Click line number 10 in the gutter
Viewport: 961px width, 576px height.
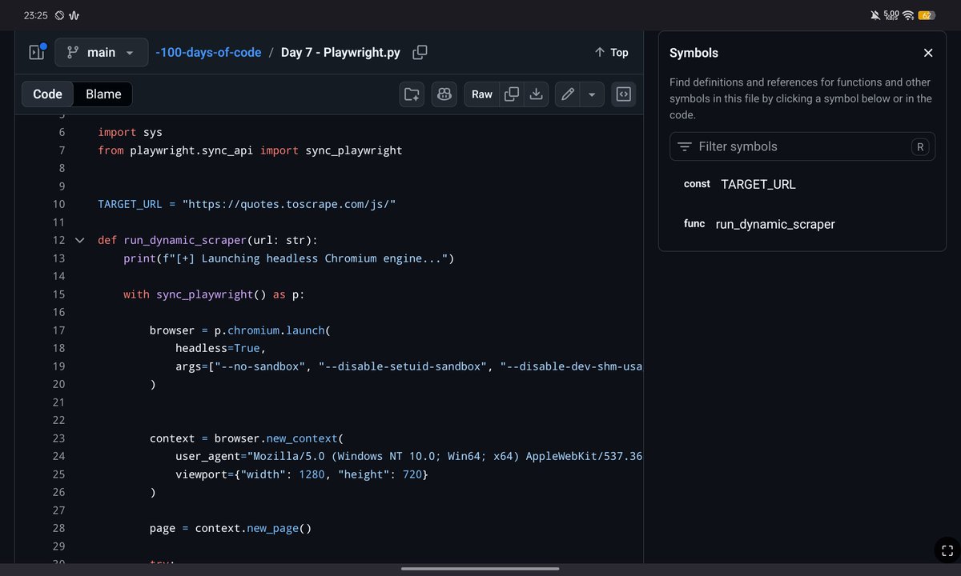[x=58, y=204]
